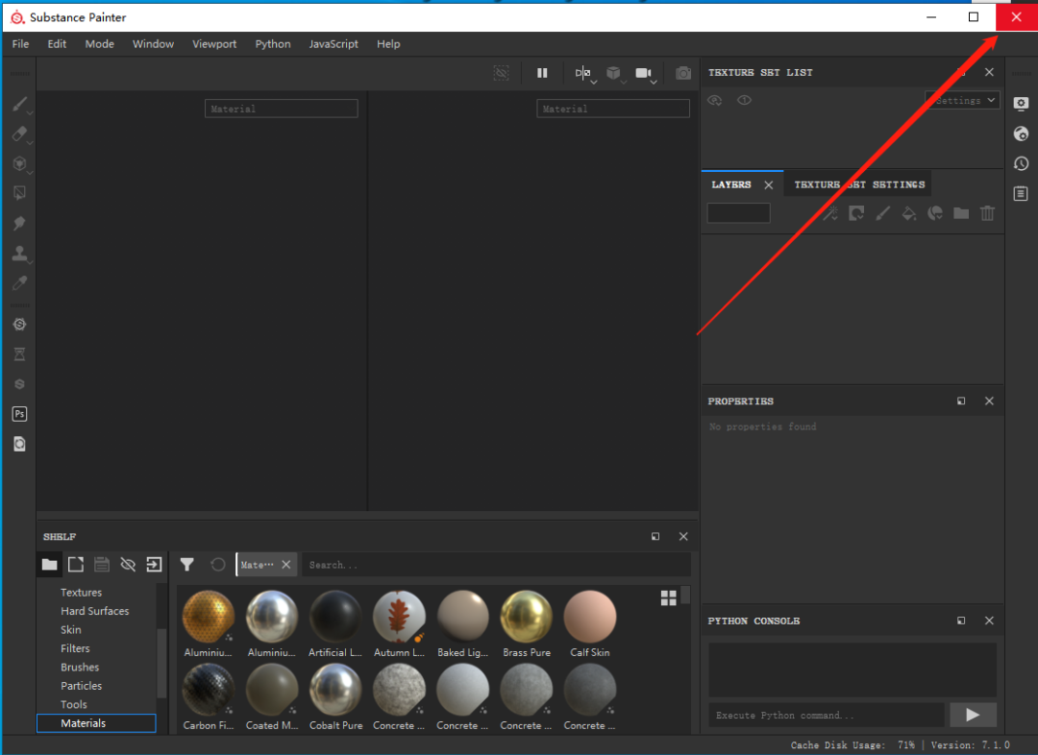Undock the Properties panel

(961, 401)
